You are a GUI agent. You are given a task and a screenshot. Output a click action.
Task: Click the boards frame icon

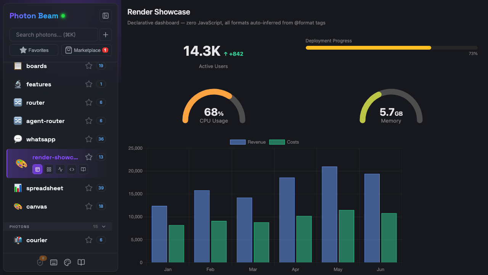pos(18,66)
